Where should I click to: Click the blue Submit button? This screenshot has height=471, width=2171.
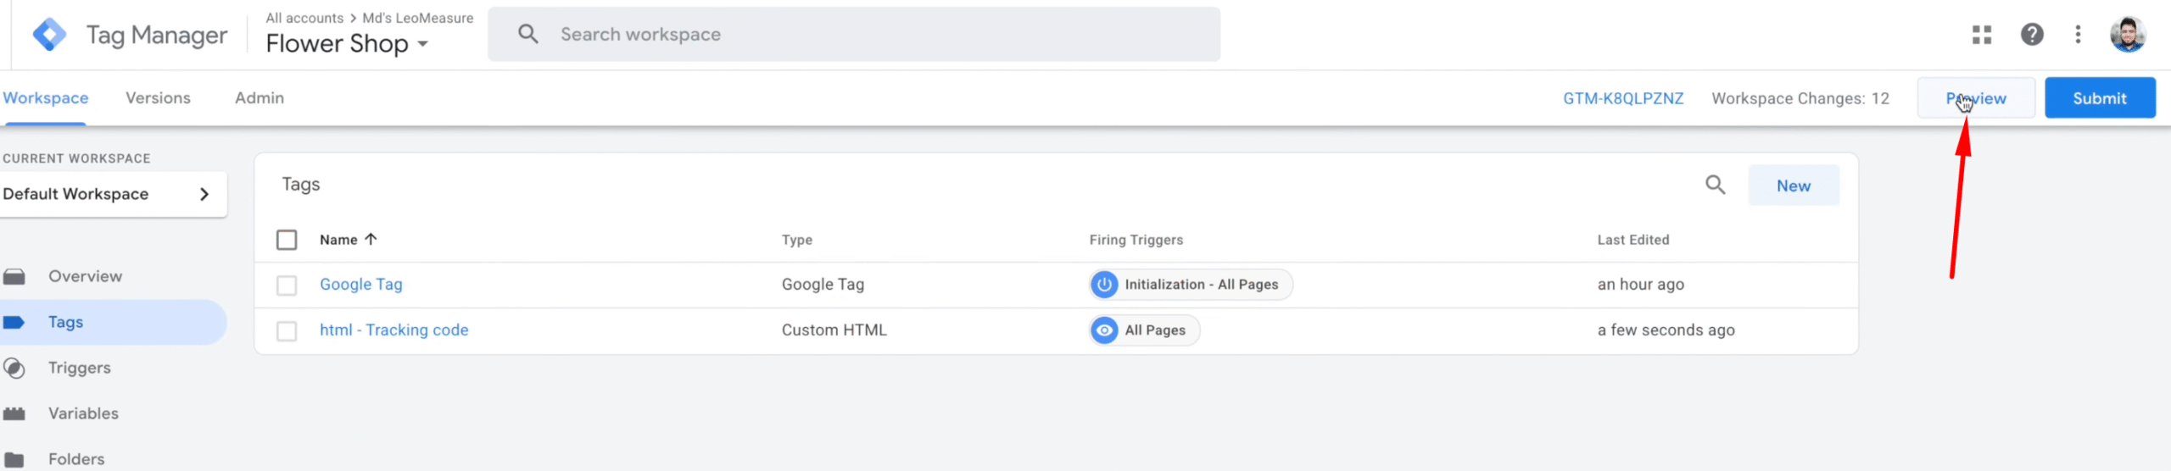coord(2099,98)
